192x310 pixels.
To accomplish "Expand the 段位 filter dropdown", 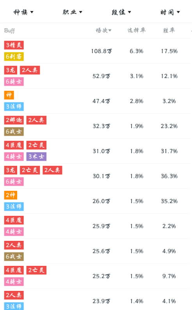I will coord(121,12).
